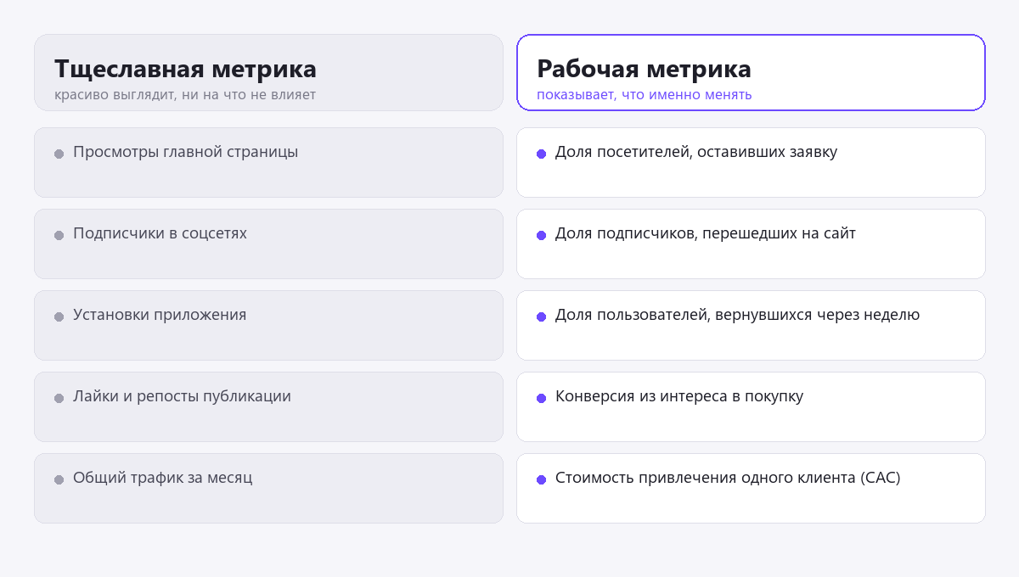Click the purple bullet beside 'Доля подписчиков'
This screenshot has width=1019, height=577.
(542, 235)
